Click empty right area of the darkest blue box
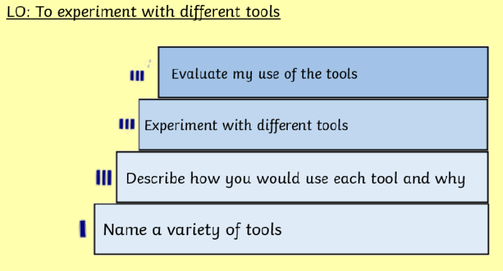This screenshot has height=271, width=503. coord(423,72)
